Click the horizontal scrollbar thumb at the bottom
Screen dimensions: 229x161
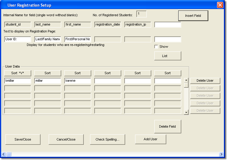click(9, 154)
